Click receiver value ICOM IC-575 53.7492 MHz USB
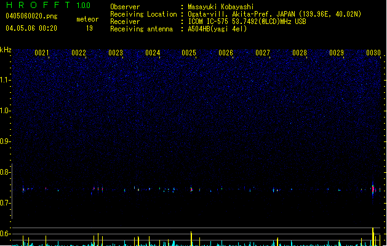The height and width of the screenshot is (246, 387). click(x=247, y=22)
